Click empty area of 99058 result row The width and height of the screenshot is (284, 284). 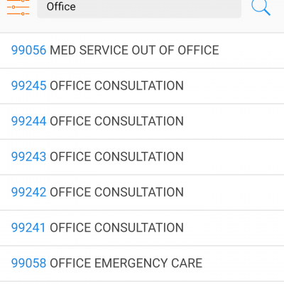[243, 263]
